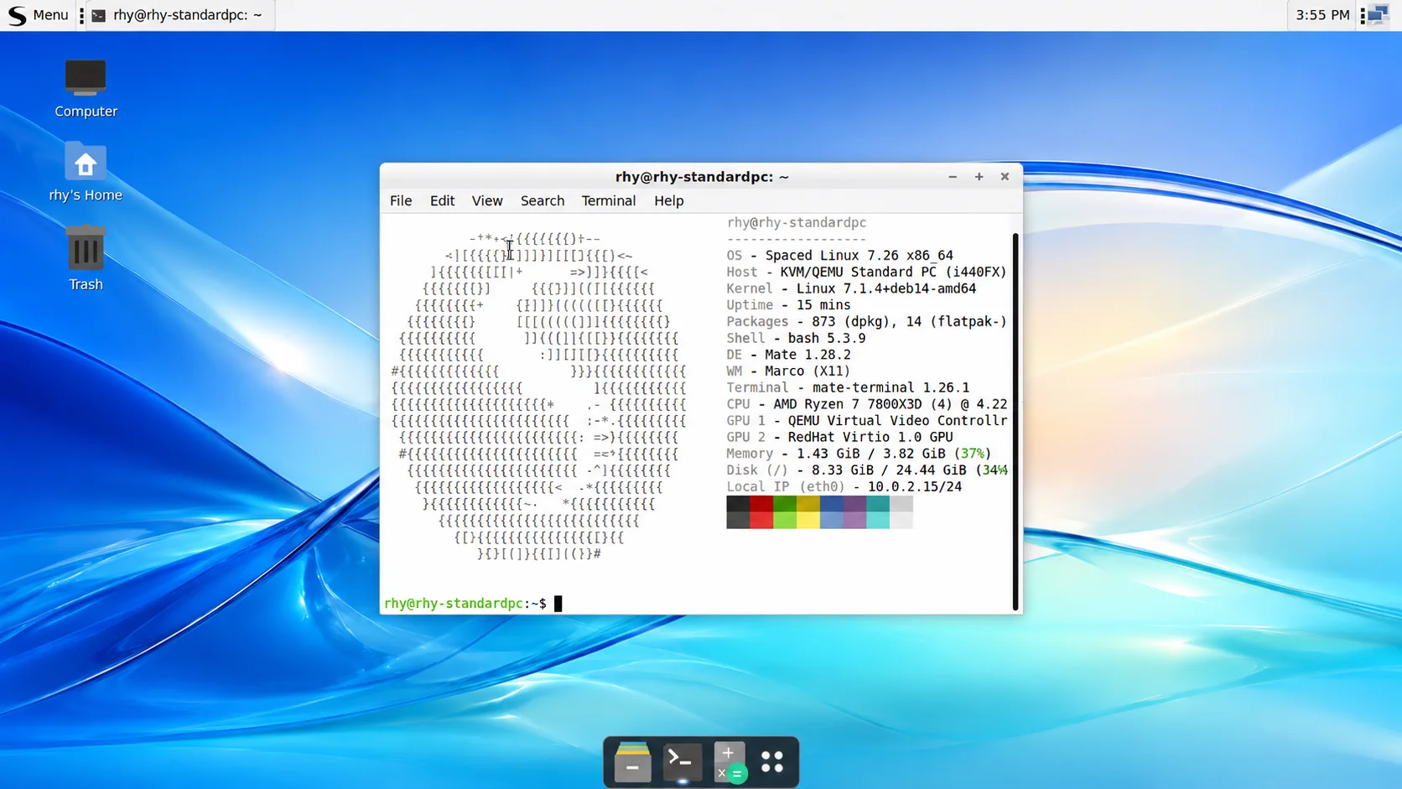Click the network display icon in the tray
The image size is (1402, 789).
[1379, 15]
